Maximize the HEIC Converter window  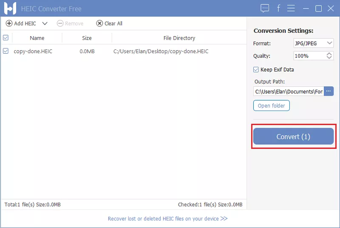(318, 8)
